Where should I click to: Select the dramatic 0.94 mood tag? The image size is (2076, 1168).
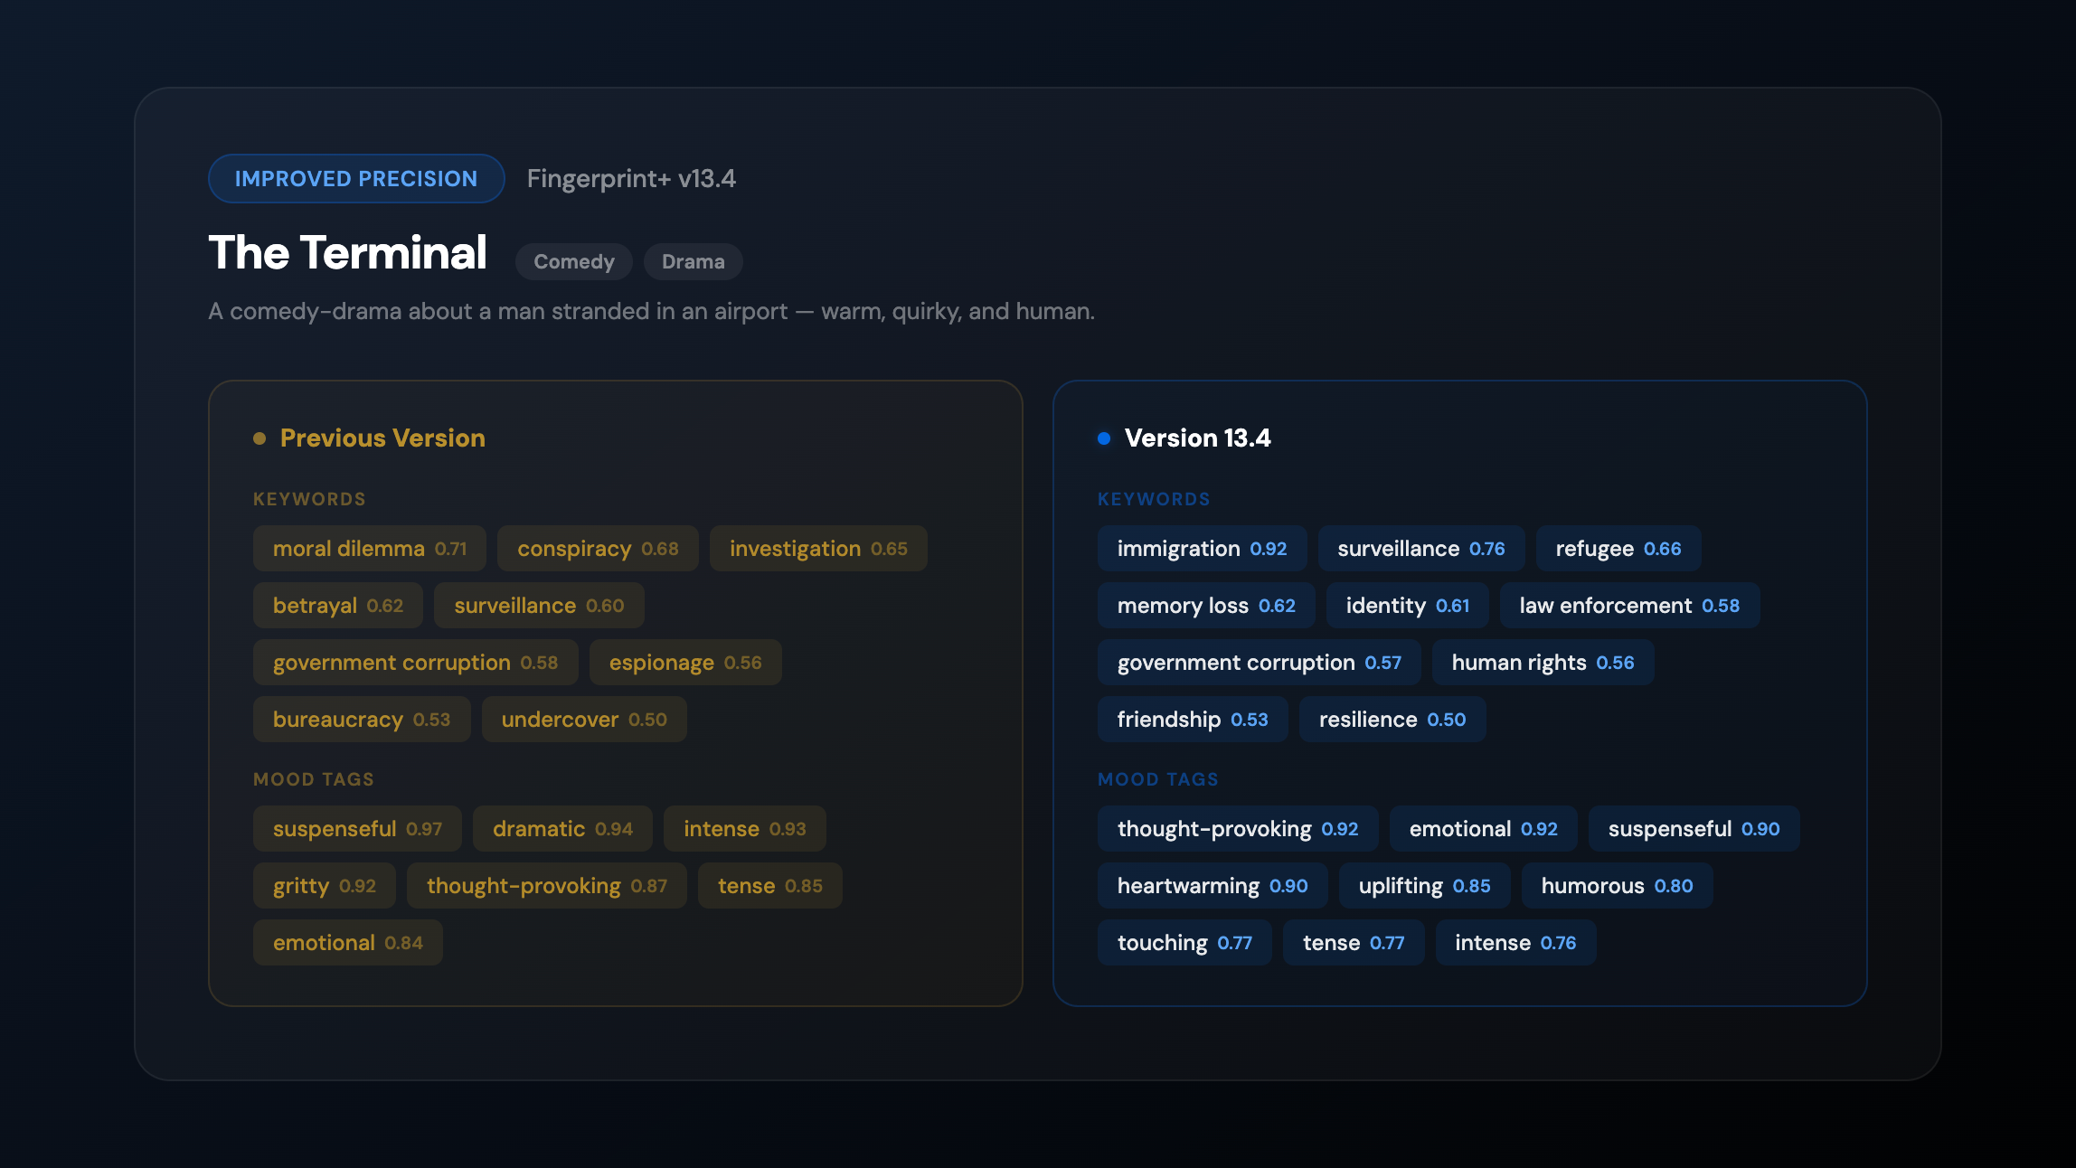[561, 829]
